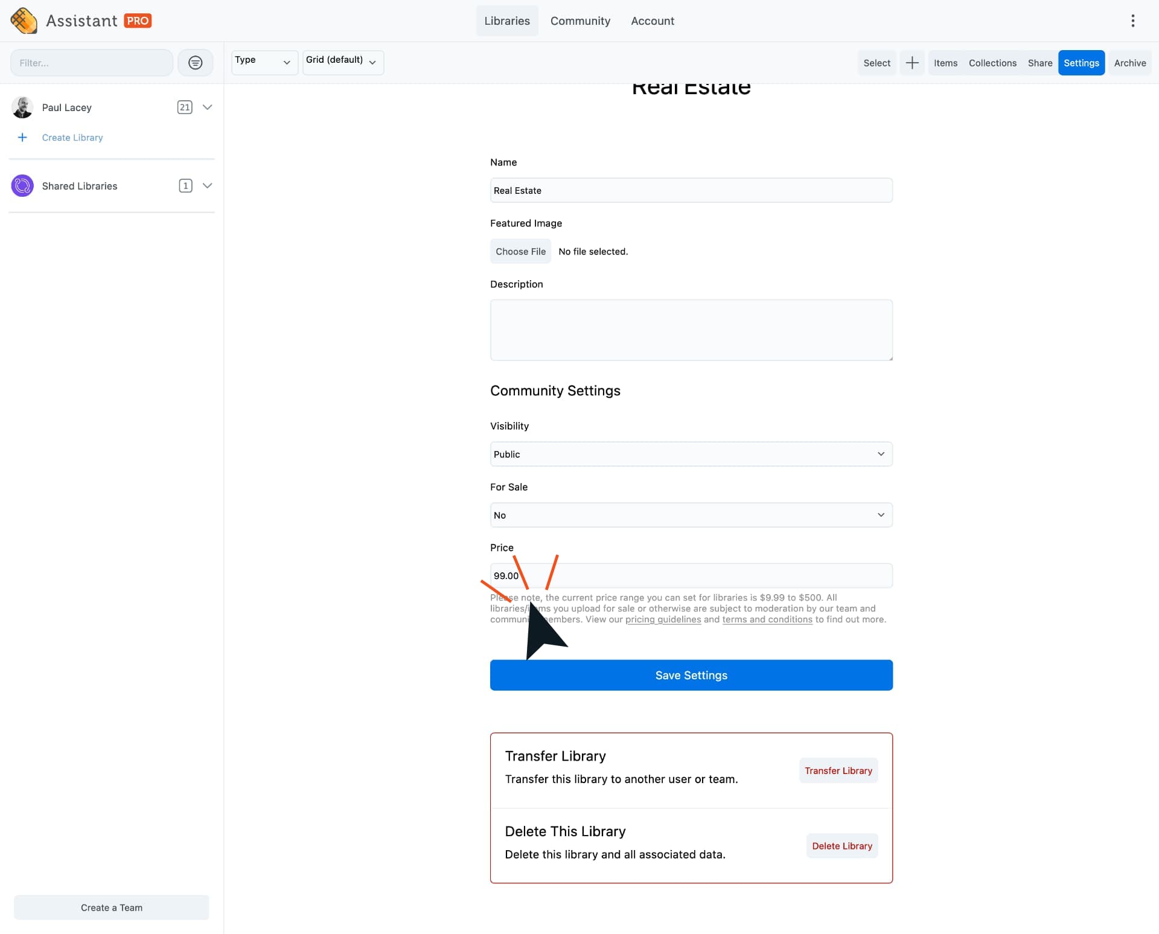Click Choose File for featured image
1159x934 pixels.
[x=520, y=251]
